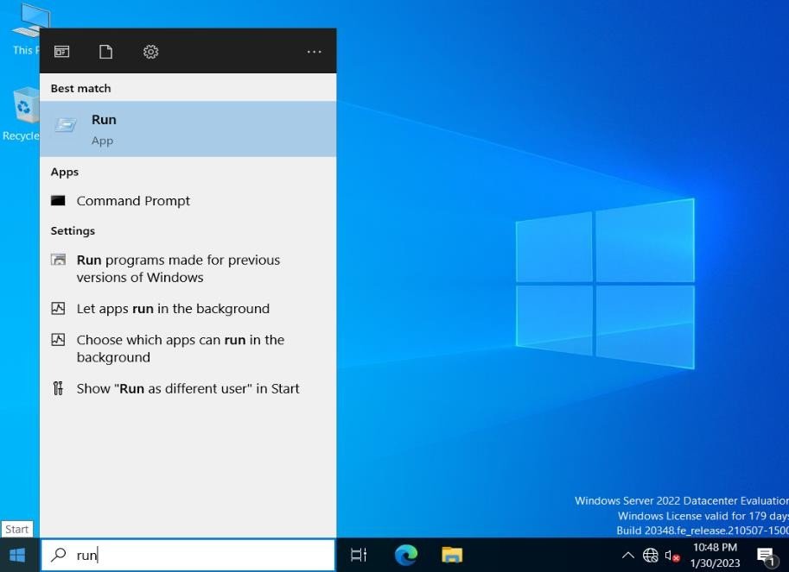Screen dimensions: 789x572
Task: Click the magnifier icon in search box
Action: [x=59, y=555]
